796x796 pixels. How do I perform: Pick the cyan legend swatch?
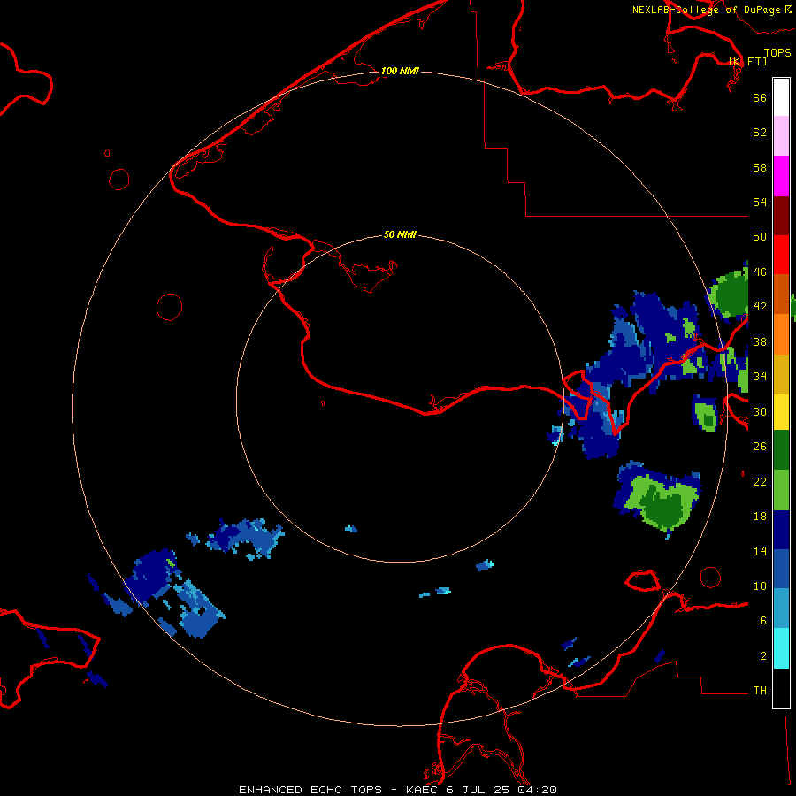[x=781, y=648]
